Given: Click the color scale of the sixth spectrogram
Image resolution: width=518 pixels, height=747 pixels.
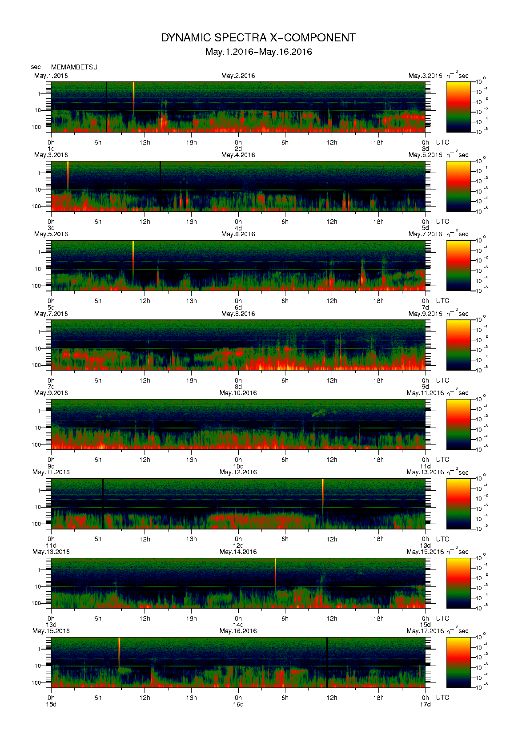Looking at the screenshot, I should click(458, 504).
